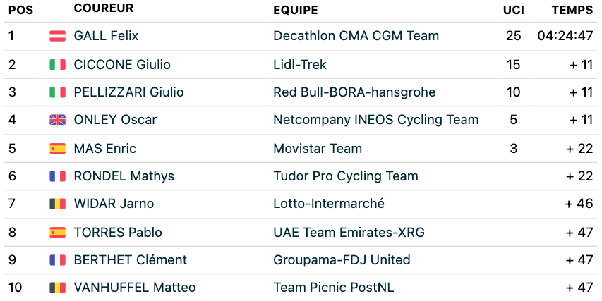The image size is (602, 301).
Task: Sort by the EQUIPE column header
Action: click(296, 10)
